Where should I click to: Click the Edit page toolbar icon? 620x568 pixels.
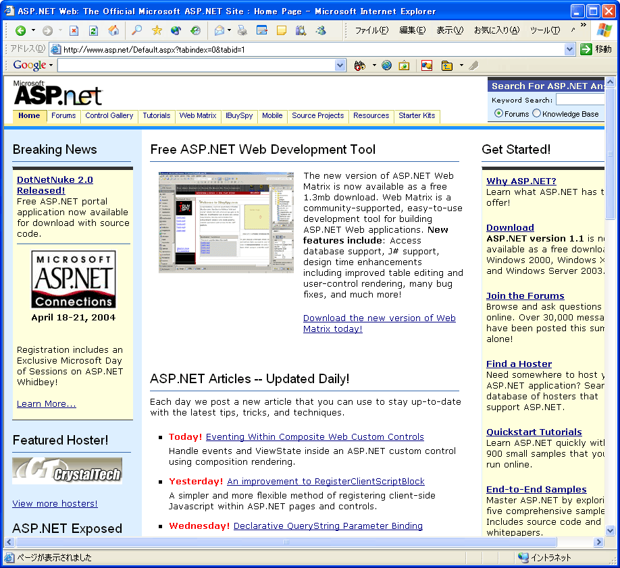[262, 30]
